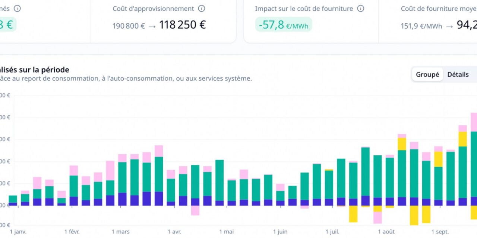This screenshot has height=238, width=477.
Task: Click the 1 mars axis label
Action: pos(121,232)
